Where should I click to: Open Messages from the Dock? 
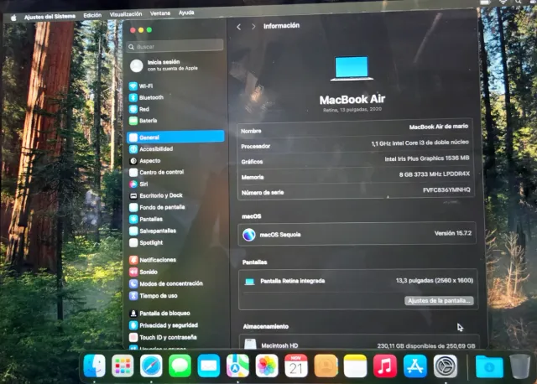pyautogui.click(x=180, y=366)
